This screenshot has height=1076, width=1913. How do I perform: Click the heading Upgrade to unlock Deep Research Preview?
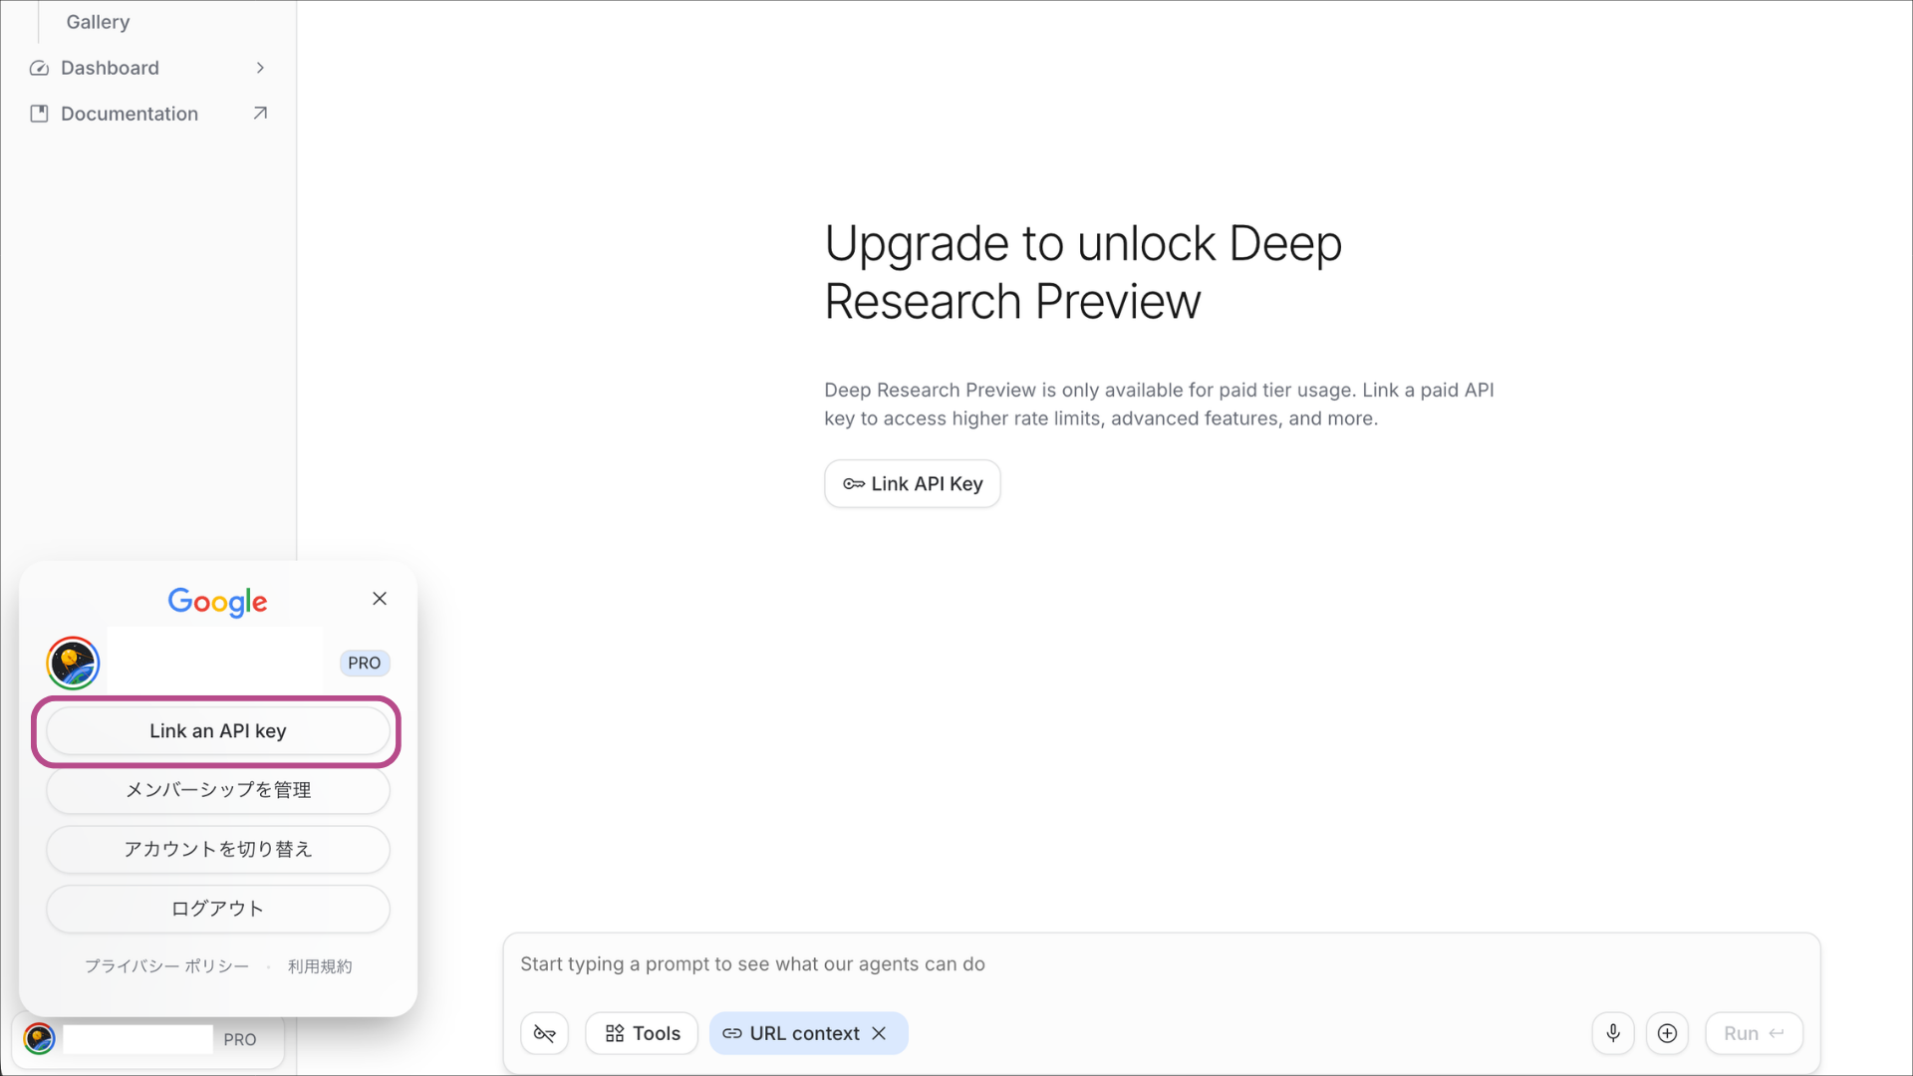point(1083,272)
